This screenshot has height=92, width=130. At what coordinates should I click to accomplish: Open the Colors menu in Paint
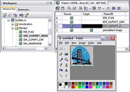pyautogui.click(x=91, y=43)
